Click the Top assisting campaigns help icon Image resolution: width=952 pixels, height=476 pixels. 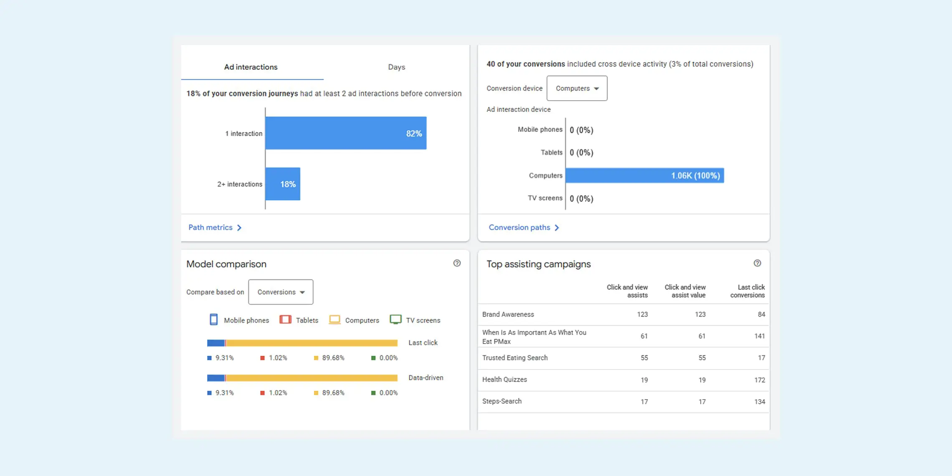[x=757, y=263]
